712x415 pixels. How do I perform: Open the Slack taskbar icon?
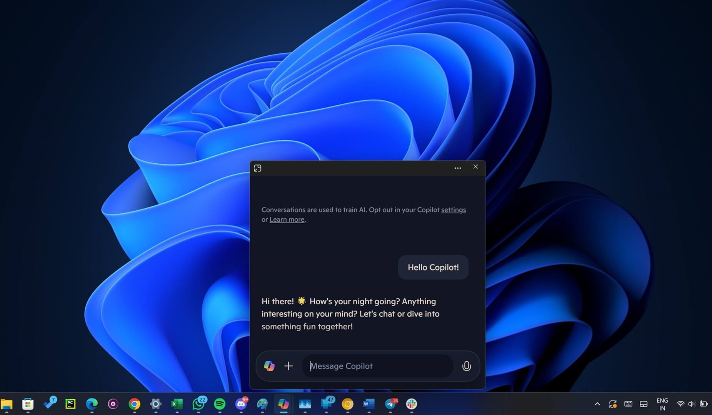pos(411,404)
